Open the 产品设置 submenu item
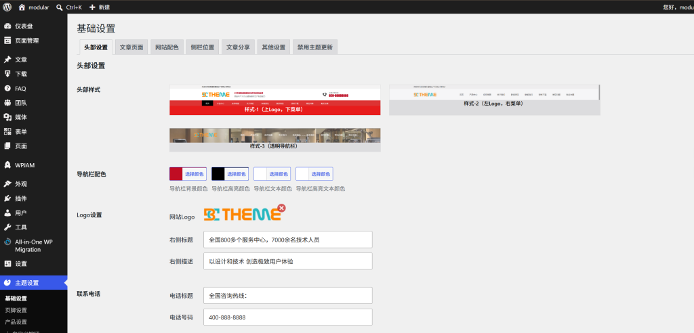Viewport: 694px width, 333px height. pos(16,322)
